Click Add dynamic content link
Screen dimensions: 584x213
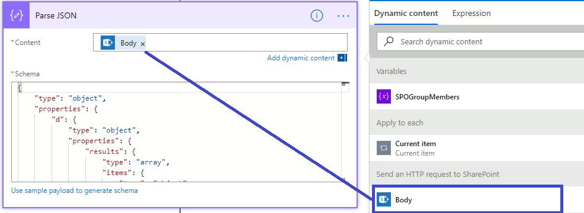pos(301,58)
